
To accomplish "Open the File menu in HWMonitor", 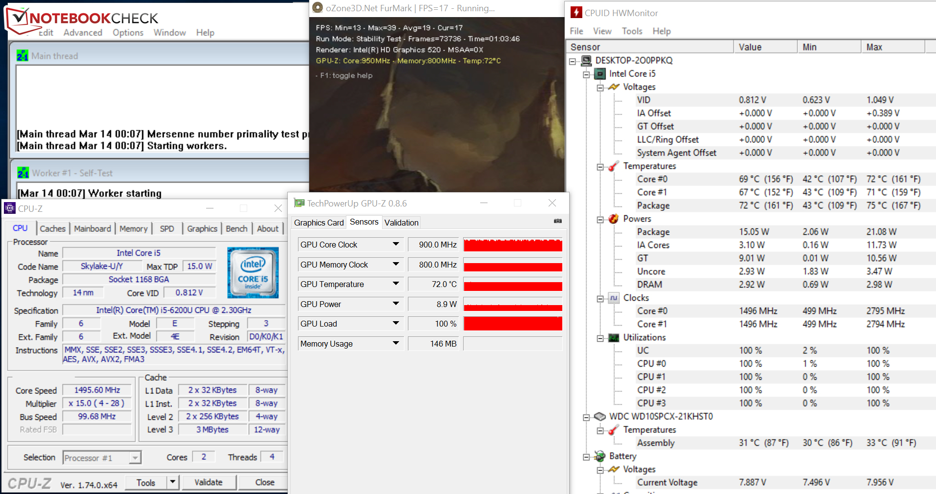I will (x=576, y=31).
